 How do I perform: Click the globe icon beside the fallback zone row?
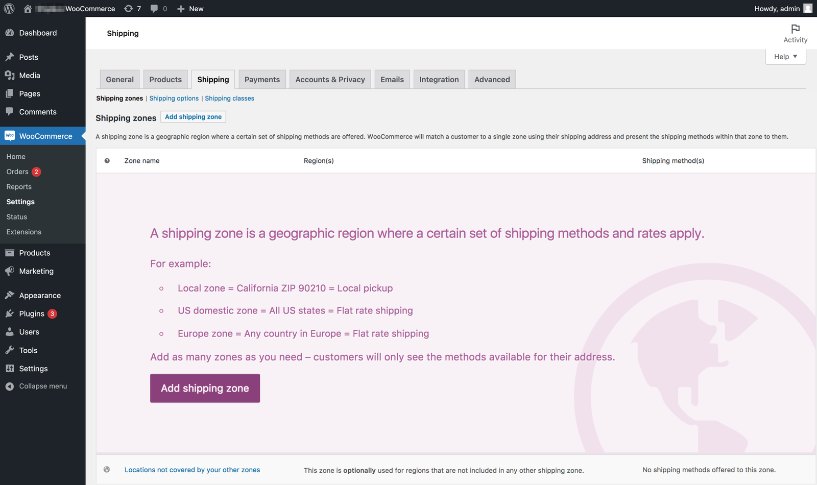coord(107,469)
